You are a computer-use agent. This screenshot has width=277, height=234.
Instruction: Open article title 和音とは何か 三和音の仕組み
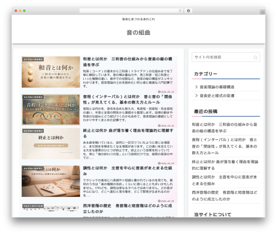[x=127, y=62]
